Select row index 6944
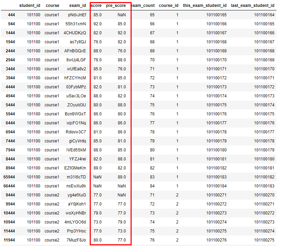 tap(10, 132)
